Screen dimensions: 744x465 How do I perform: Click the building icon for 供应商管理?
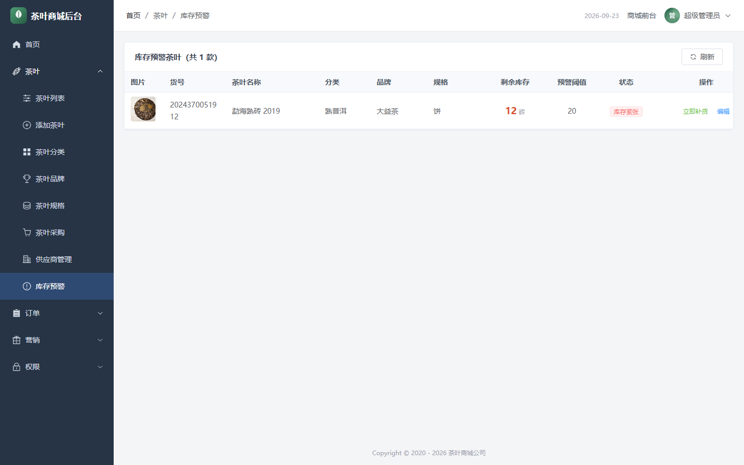click(x=27, y=259)
